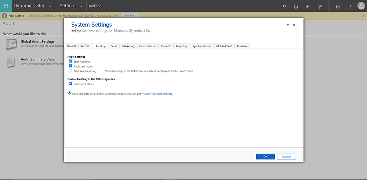Enable the Start Read Auditing checkbox
The height and width of the screenshot is (180, 367).
pos(70,71)
